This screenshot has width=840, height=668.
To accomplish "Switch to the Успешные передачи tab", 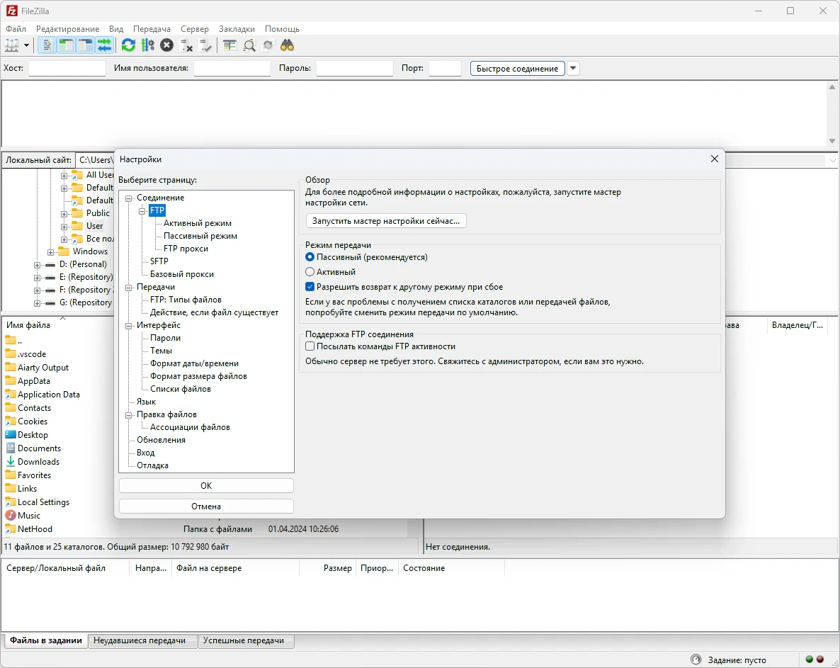I will pos(243,640).
